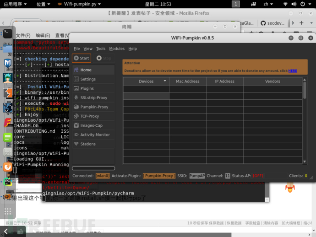
Task: Click the Home house icon
Action: point(76,70)
